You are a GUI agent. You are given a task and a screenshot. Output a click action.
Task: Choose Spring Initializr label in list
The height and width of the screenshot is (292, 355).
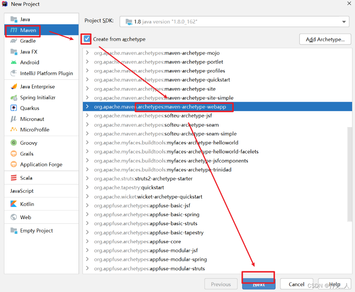point(38,97)
